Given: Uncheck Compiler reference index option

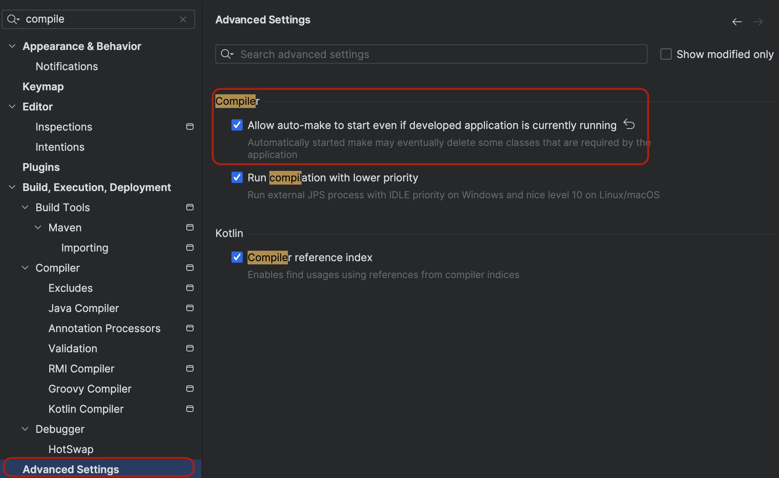Looking at the screenshot, I should pyautogui.click(x=237, y=257).
